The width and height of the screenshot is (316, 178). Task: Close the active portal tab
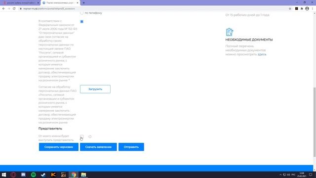78,3
